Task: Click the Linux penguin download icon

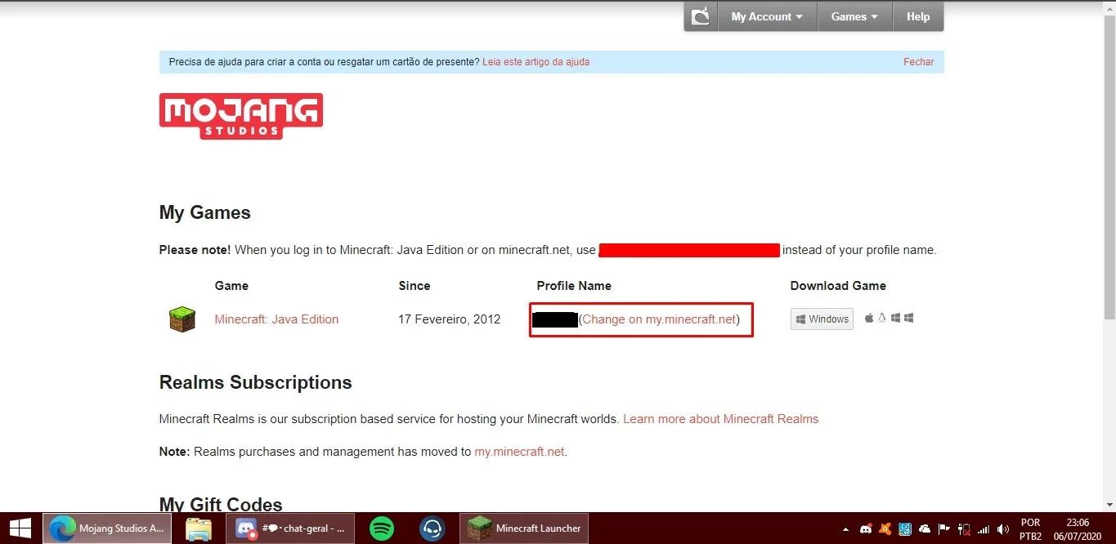Action: click(x=882, y=318)
